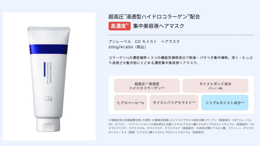The image size is (260, 146).
Task: Click the footnote text starting with ＊1超高圧加工処理装置
Action: (181, 126)
